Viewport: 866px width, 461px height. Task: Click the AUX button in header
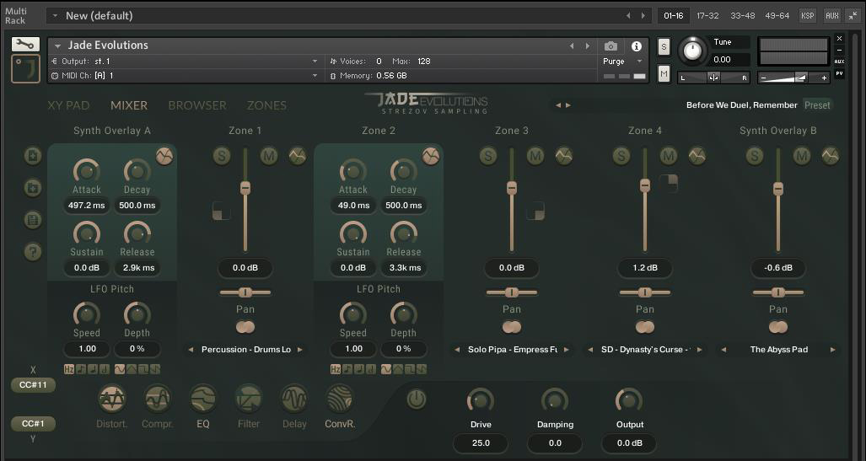coord(831,15)
